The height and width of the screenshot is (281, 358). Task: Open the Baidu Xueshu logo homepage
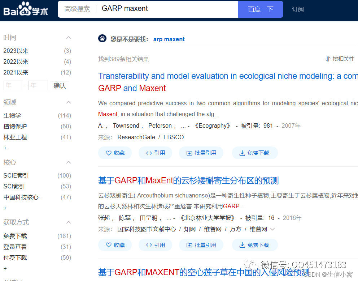click(x=26, y=9)
